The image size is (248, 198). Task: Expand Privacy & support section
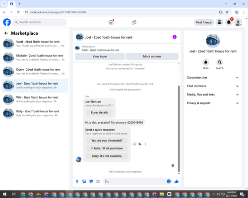(x=213, y=103)
